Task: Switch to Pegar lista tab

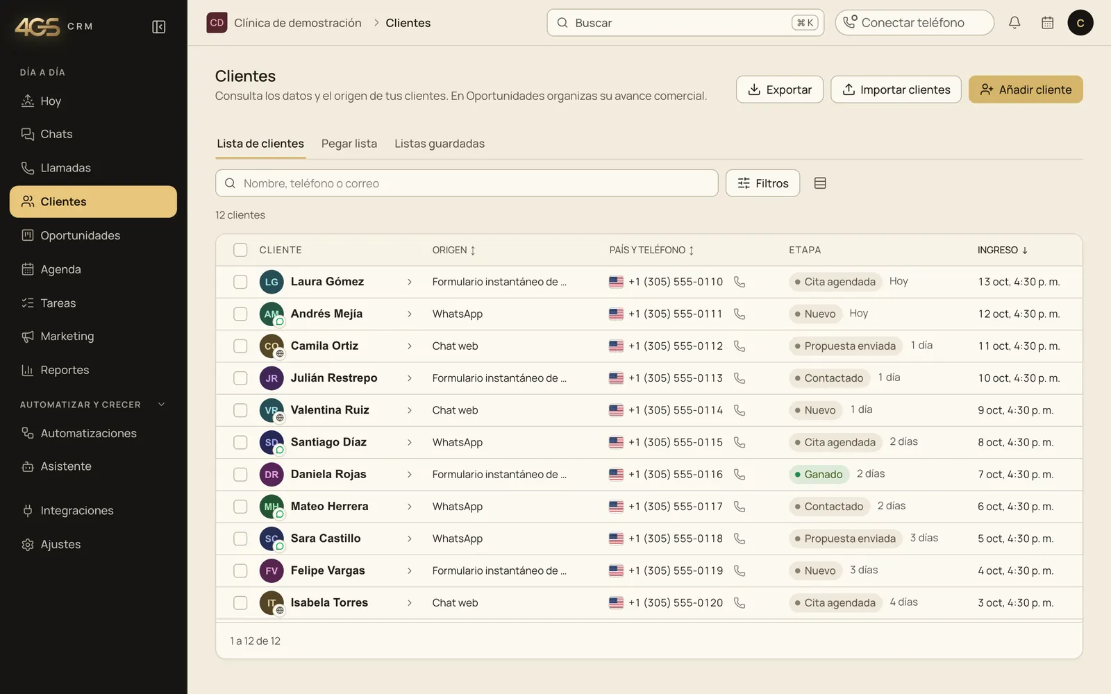Action: click(349, 144)
